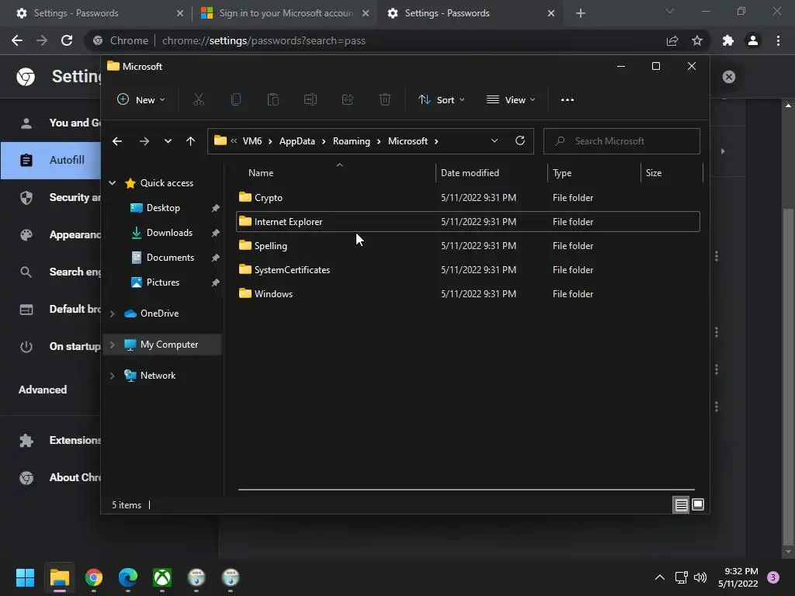The width and height of the screenshot is (795, 596).
Task: Select the Spelling folder
Action: [x=468, y=246]
